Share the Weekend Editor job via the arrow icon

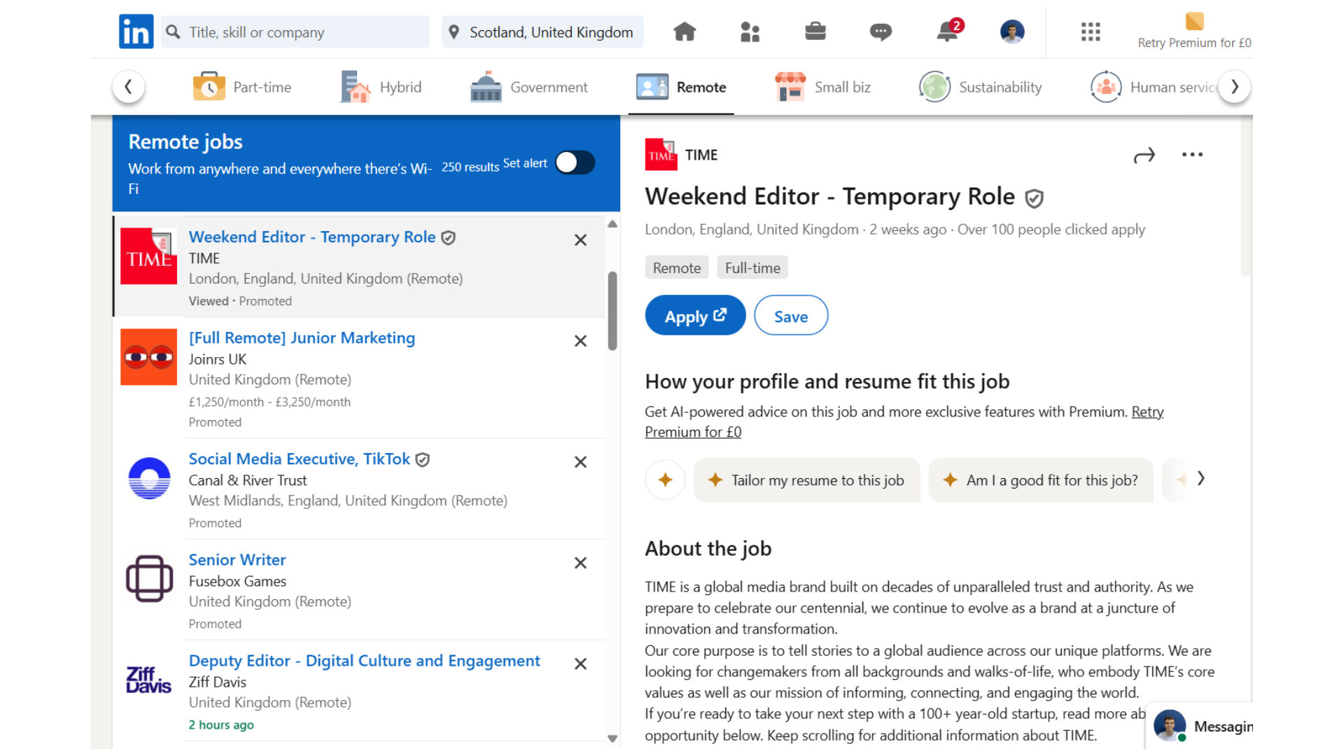tap(1144, 155)
